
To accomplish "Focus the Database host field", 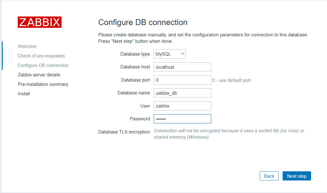I will click(x=182, y=67).
